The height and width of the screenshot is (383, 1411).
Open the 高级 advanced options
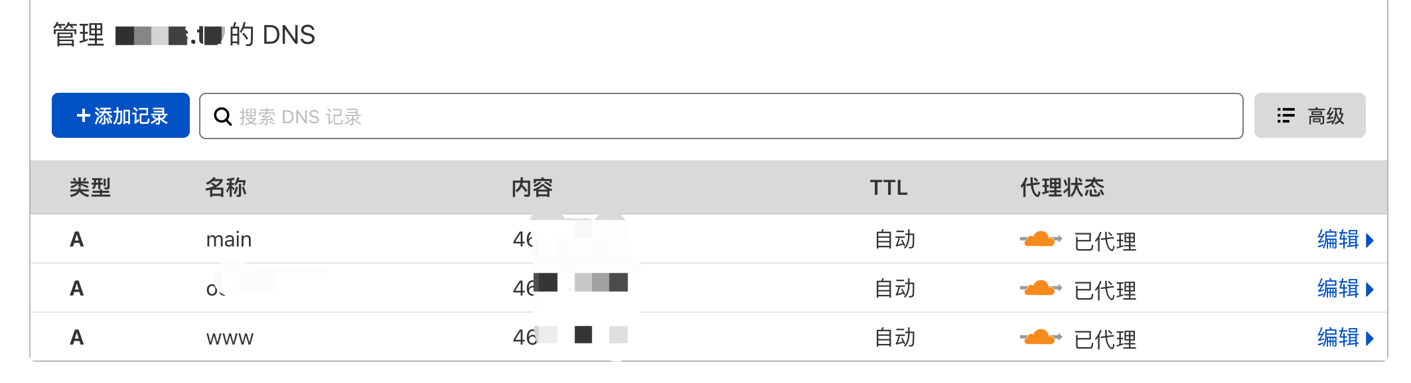(1309, 116)
